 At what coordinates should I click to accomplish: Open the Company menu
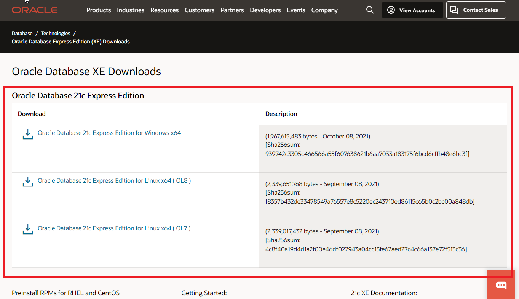tap(324, 10)
